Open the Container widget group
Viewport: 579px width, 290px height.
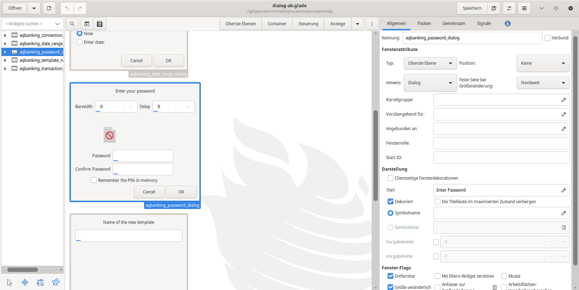coord(277,24)
